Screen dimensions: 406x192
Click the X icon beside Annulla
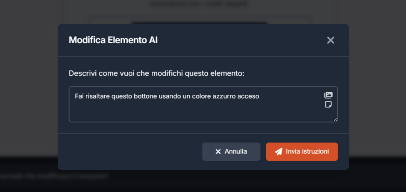pos(218,151)
